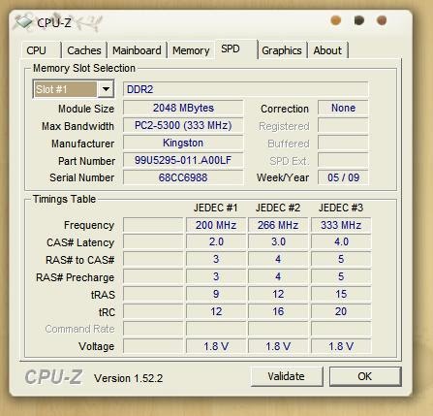Click the 266 MHz frequency cell
The image size is (433, 416).
278,225
